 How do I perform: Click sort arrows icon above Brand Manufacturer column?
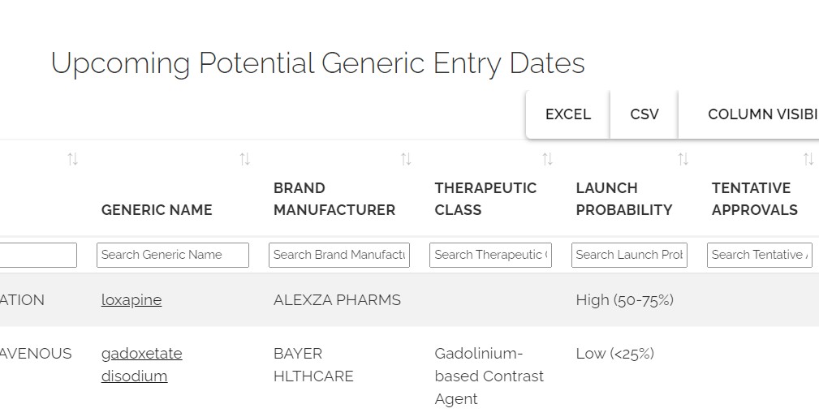[406, 160]
